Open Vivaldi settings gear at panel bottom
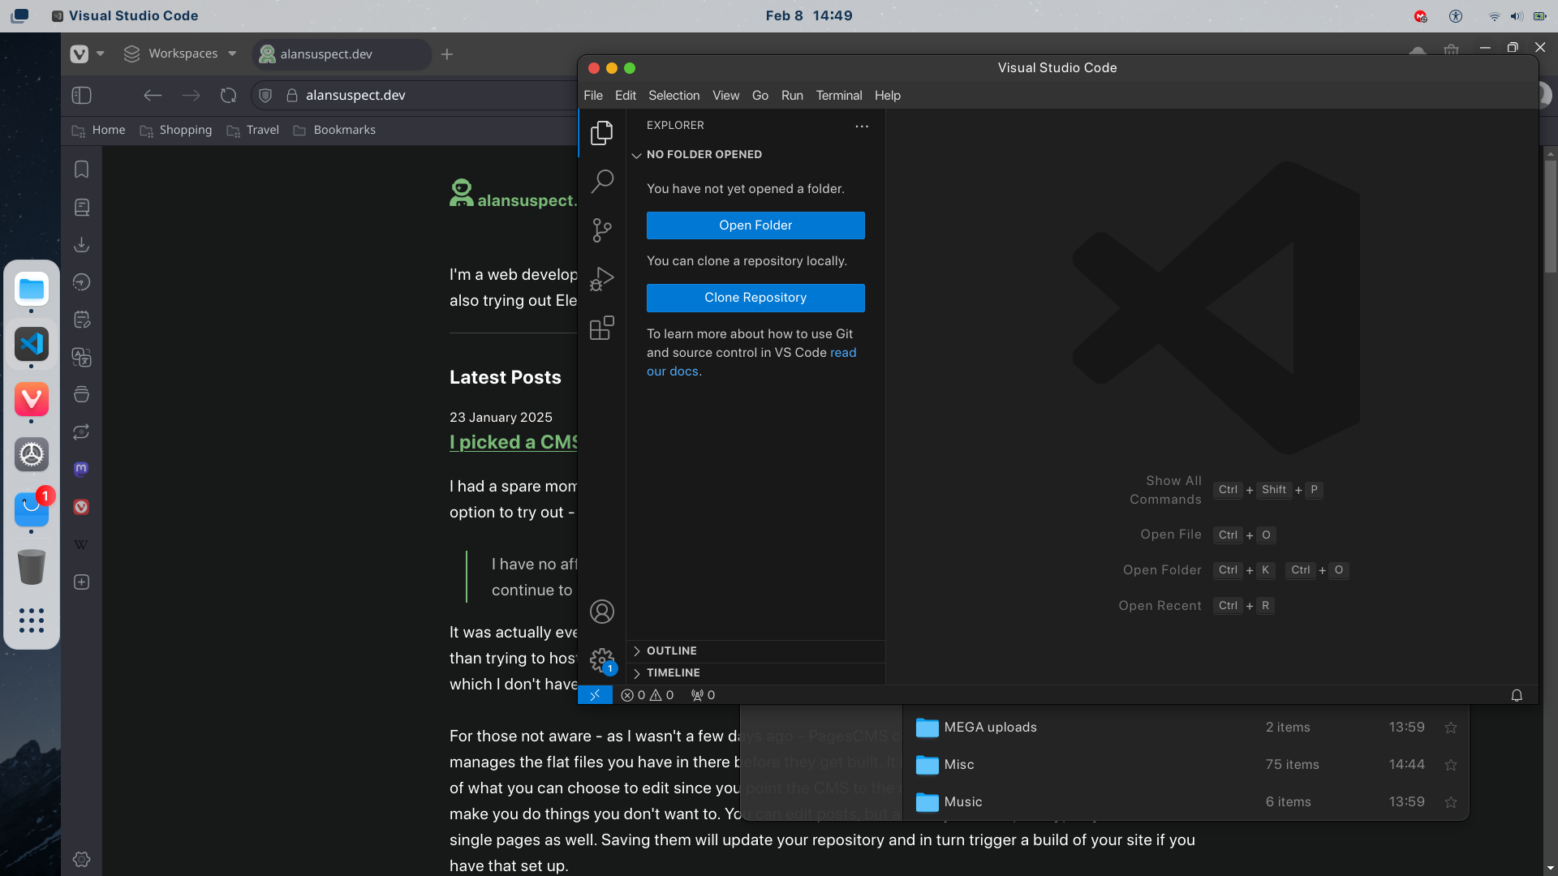The image size is (1558, 876). [81, 860]
